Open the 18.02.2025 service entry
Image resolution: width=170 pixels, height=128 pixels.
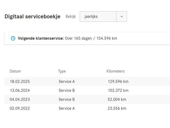pyautogui.click(x=87, y=82)
